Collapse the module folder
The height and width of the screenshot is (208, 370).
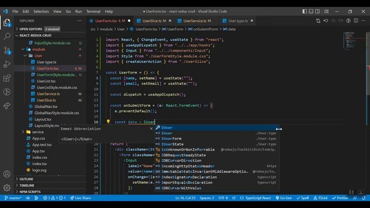39,49
